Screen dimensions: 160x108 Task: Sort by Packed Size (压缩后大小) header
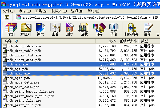coord(128,41)
